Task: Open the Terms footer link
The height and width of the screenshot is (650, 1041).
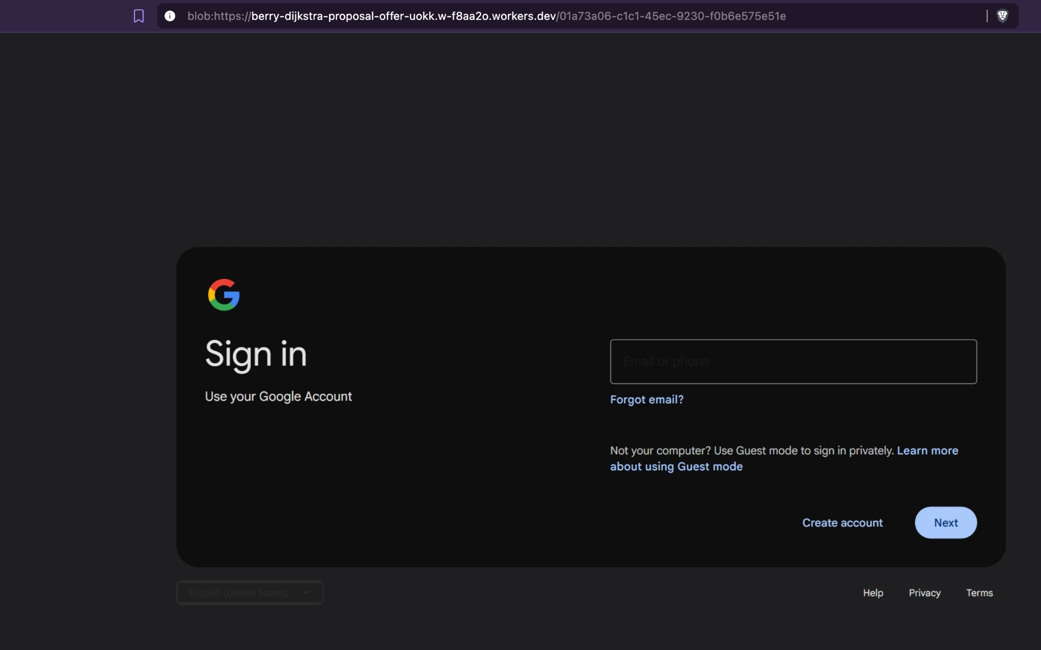Action: (979, 593)
